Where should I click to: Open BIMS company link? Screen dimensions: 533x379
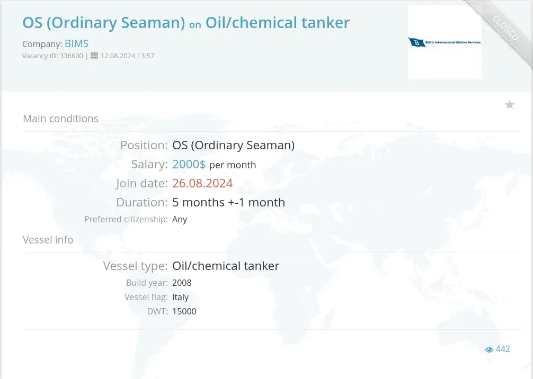point(76,43)
